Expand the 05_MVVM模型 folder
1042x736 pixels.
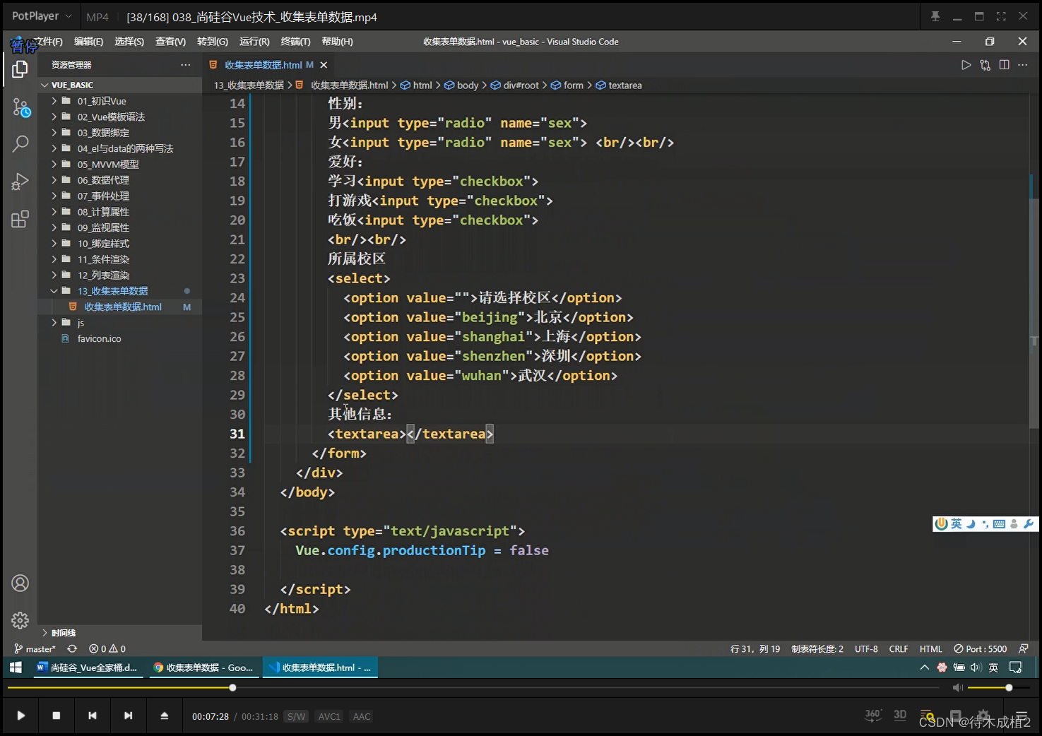click(x=108, y=164)
